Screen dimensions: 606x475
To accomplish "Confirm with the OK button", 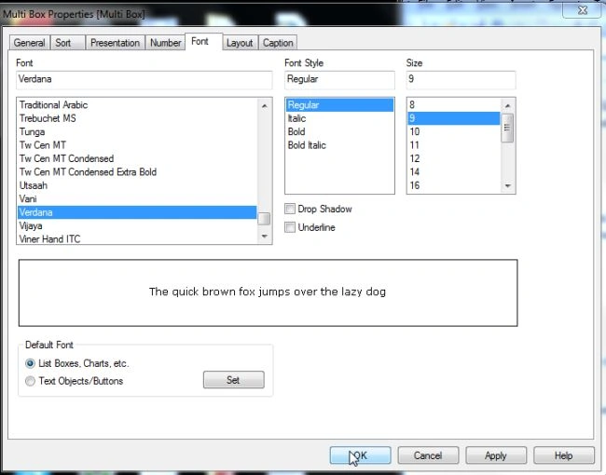I will click(360, 455).
